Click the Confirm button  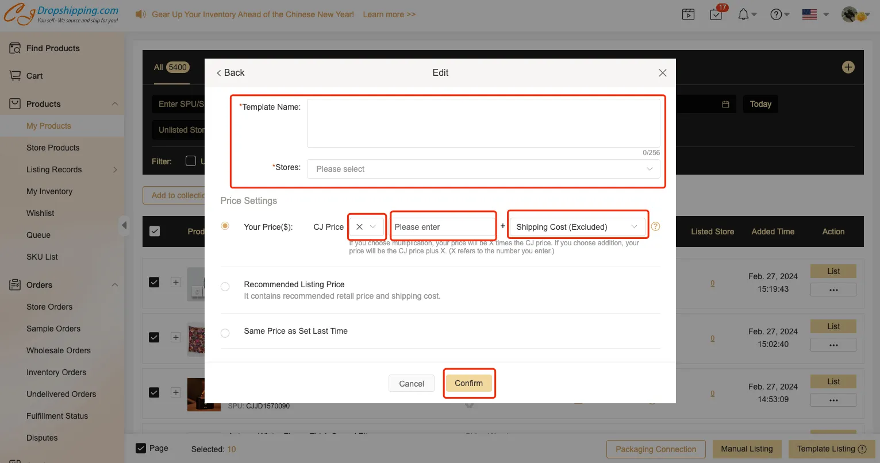(468, 383)
